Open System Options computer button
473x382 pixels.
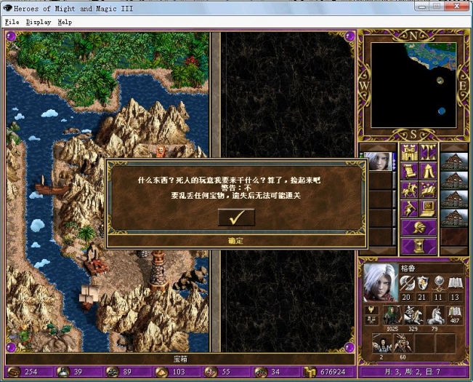click(428, 209)
